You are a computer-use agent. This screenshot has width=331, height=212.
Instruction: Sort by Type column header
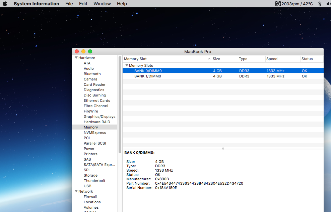(251, 59)
